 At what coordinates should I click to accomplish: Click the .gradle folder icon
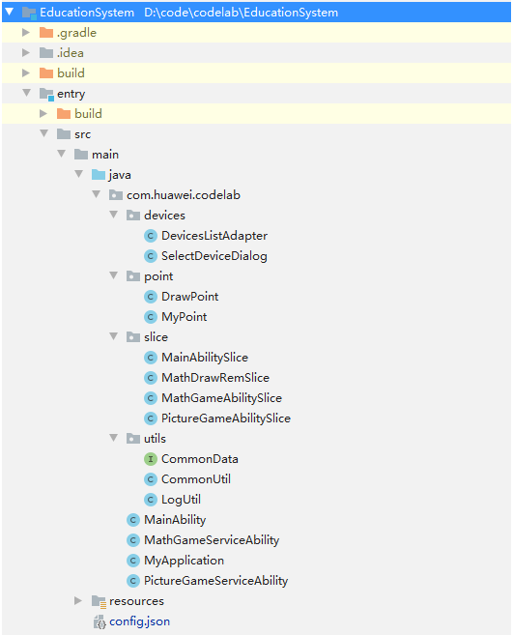coord(46,33)
